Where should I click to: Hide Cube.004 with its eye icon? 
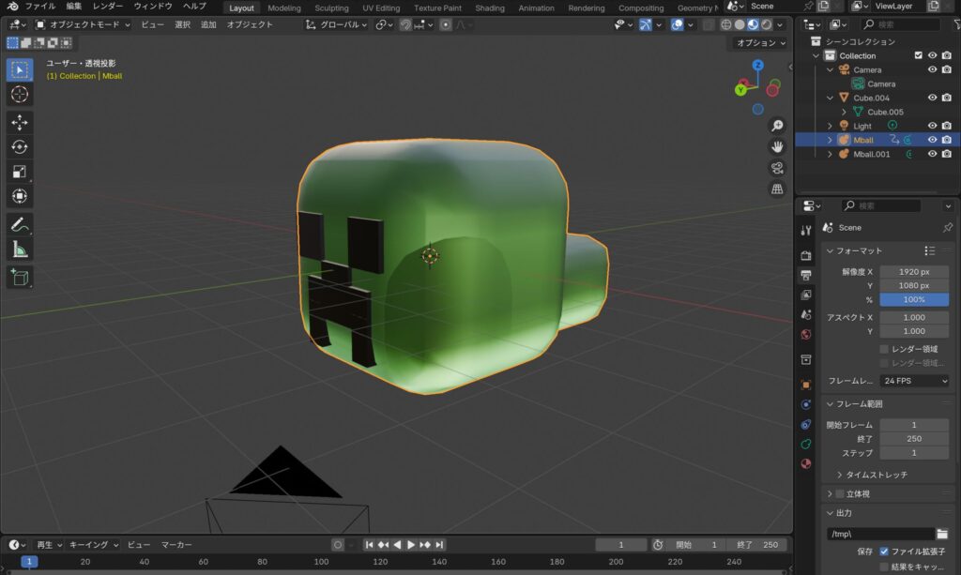932,98
